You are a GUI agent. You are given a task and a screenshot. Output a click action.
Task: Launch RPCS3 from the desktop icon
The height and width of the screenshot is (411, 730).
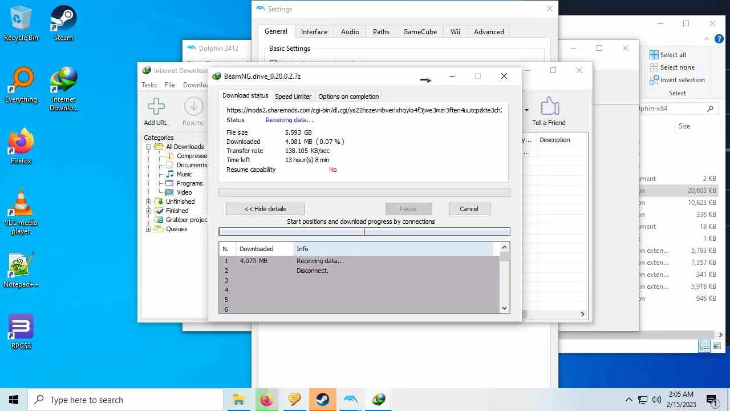point(21,332)
